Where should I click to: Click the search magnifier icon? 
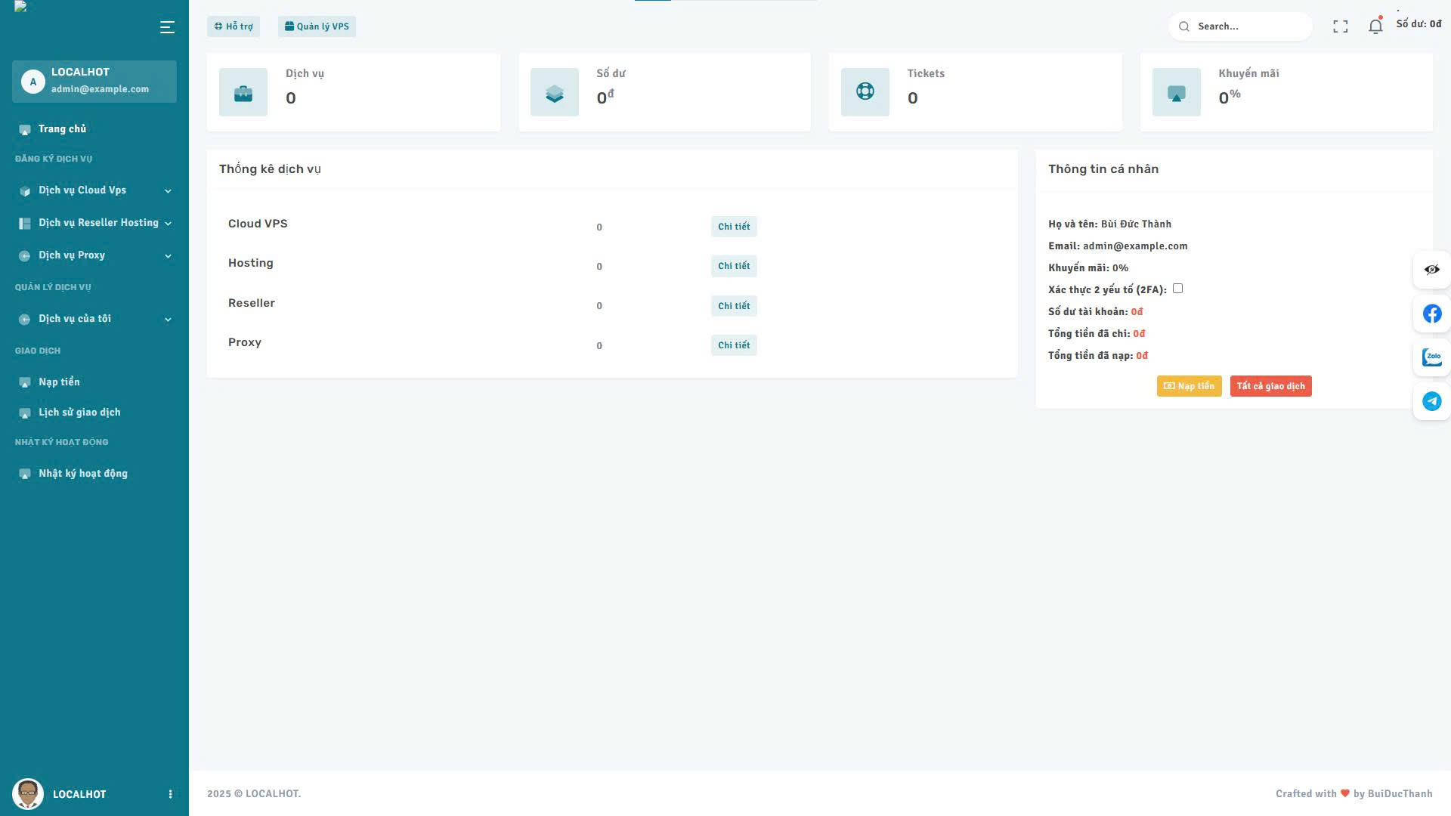point(1184,26)
